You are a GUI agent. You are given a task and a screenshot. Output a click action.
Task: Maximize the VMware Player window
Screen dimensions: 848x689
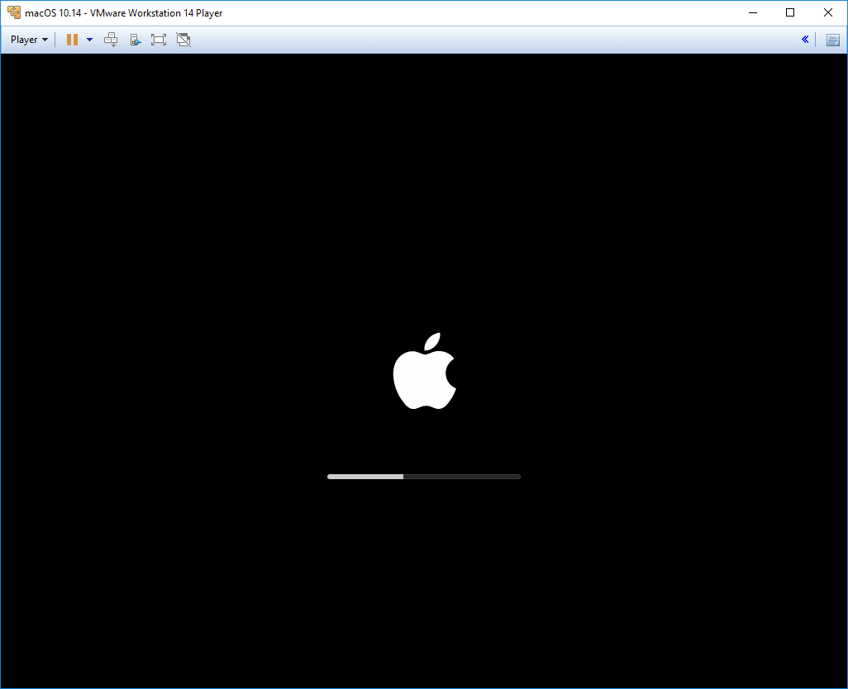pyautogui.click(x=790, y=12)
